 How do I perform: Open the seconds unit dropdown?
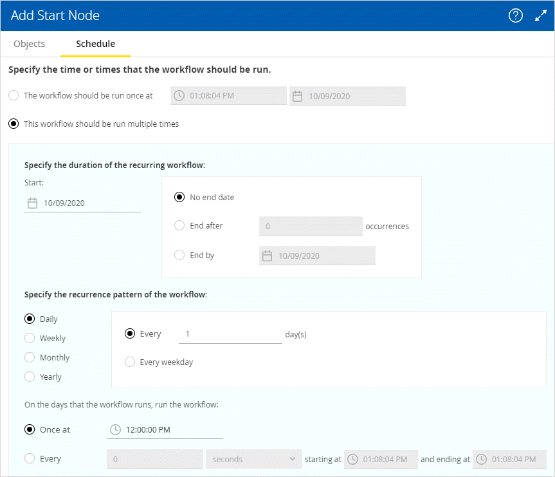point(254,459)
